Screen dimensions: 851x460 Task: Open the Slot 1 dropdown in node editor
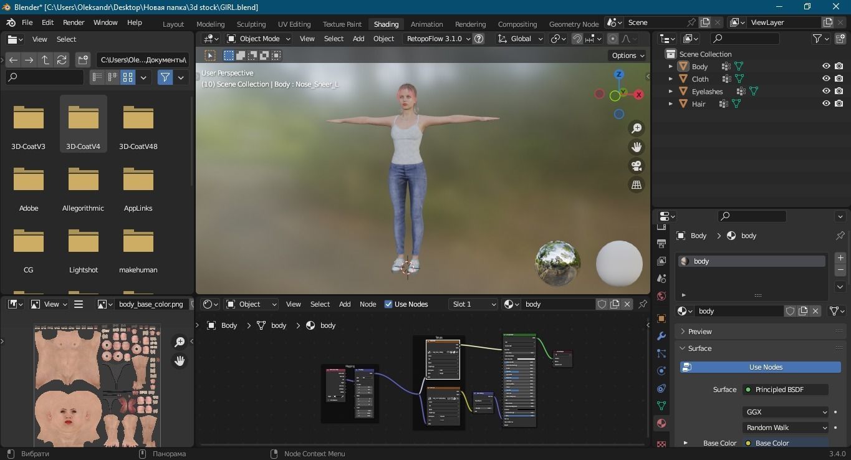473,304
